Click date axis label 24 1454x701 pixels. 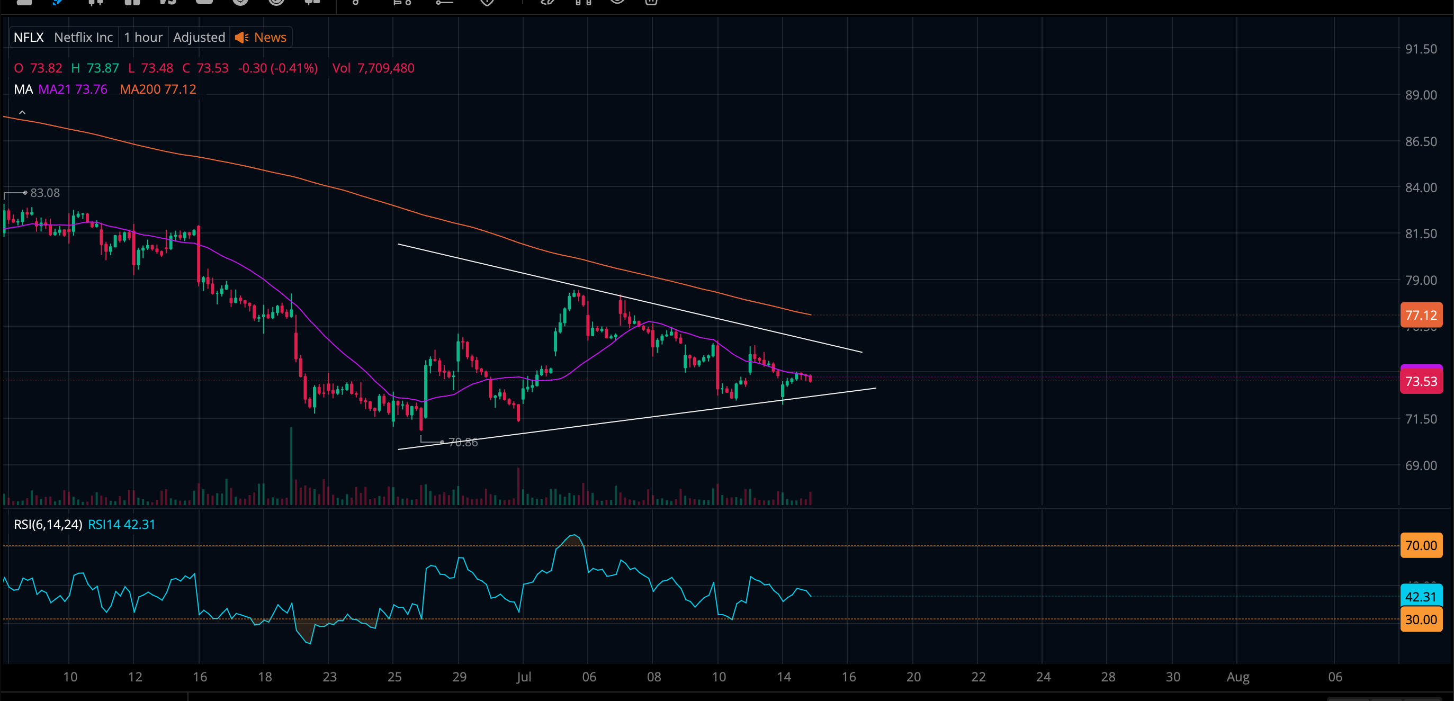1044,677
